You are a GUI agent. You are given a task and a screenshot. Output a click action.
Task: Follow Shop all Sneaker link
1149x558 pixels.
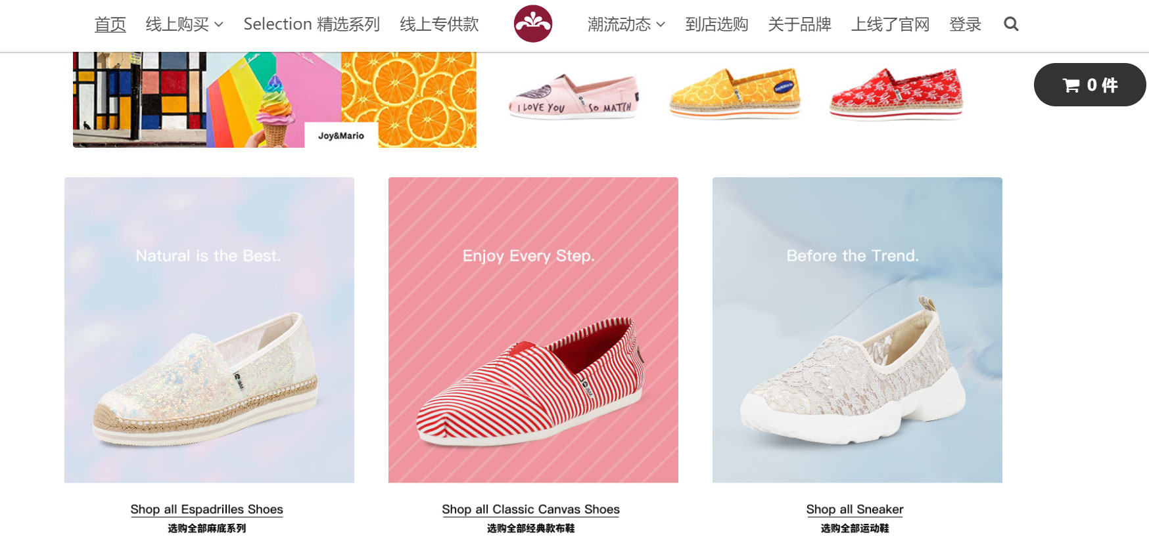click(855, 509)
